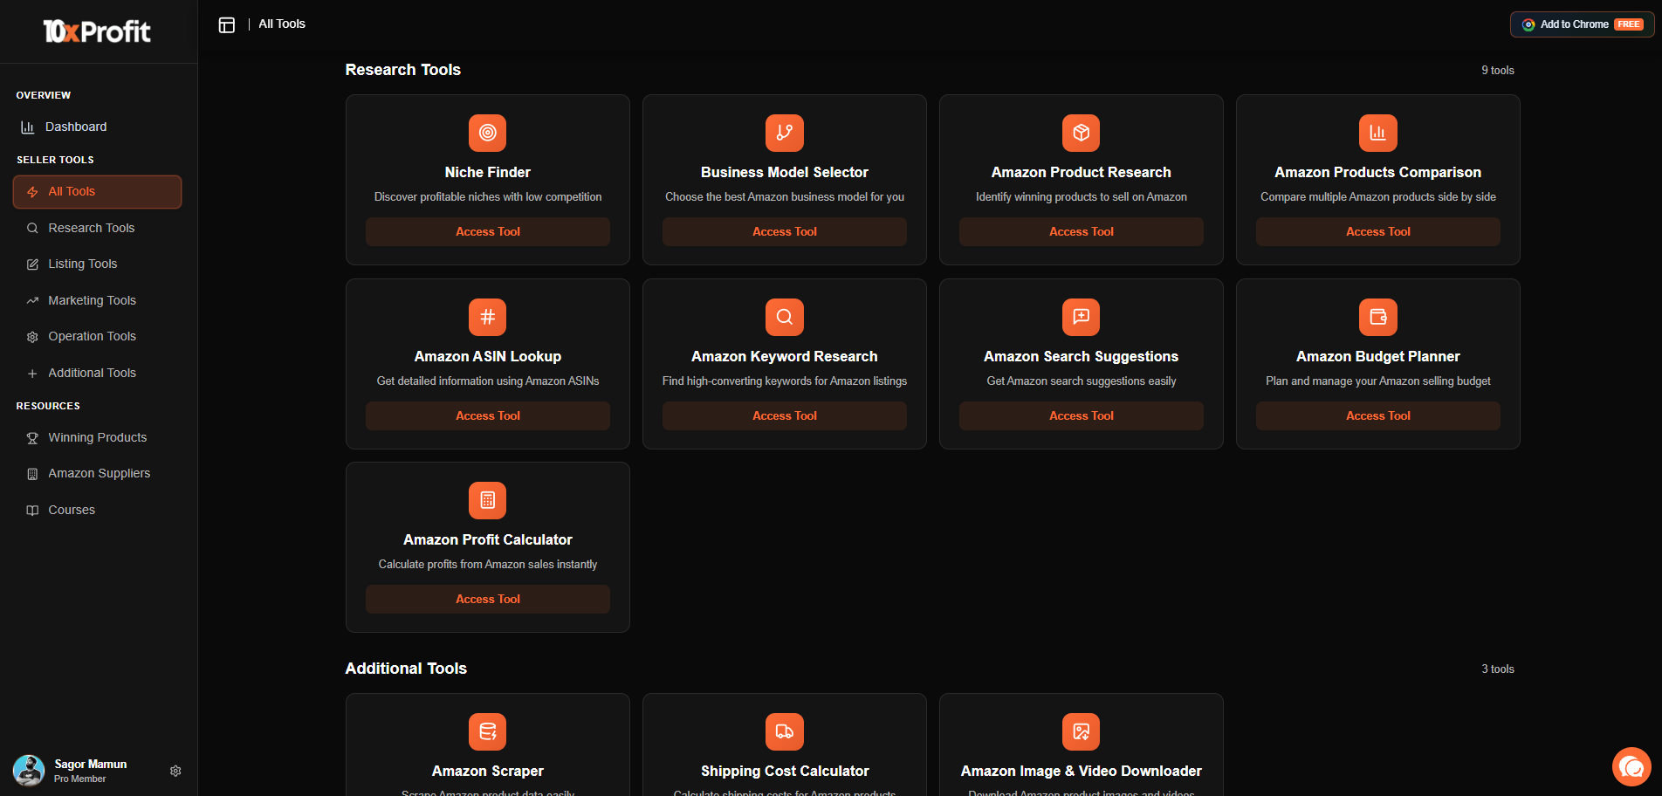Open Winning Products resource
Screen dimensions: 1662x796
click(98, 437)
